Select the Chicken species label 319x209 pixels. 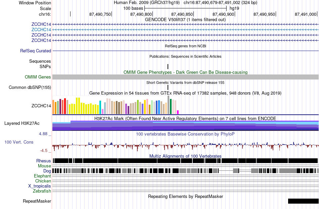pos(43,181)
